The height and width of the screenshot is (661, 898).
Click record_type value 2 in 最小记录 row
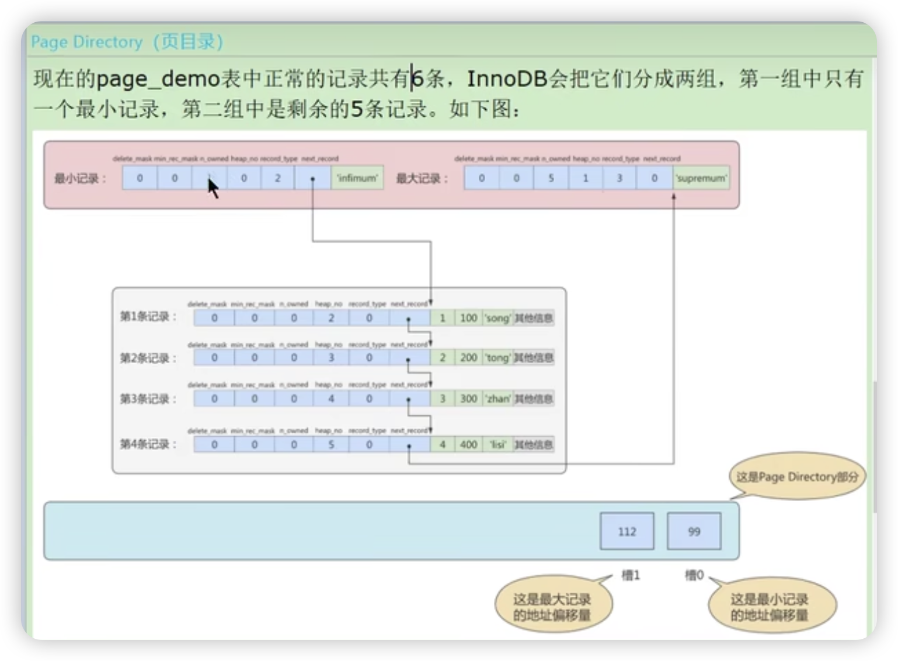[x=278, y=178]
